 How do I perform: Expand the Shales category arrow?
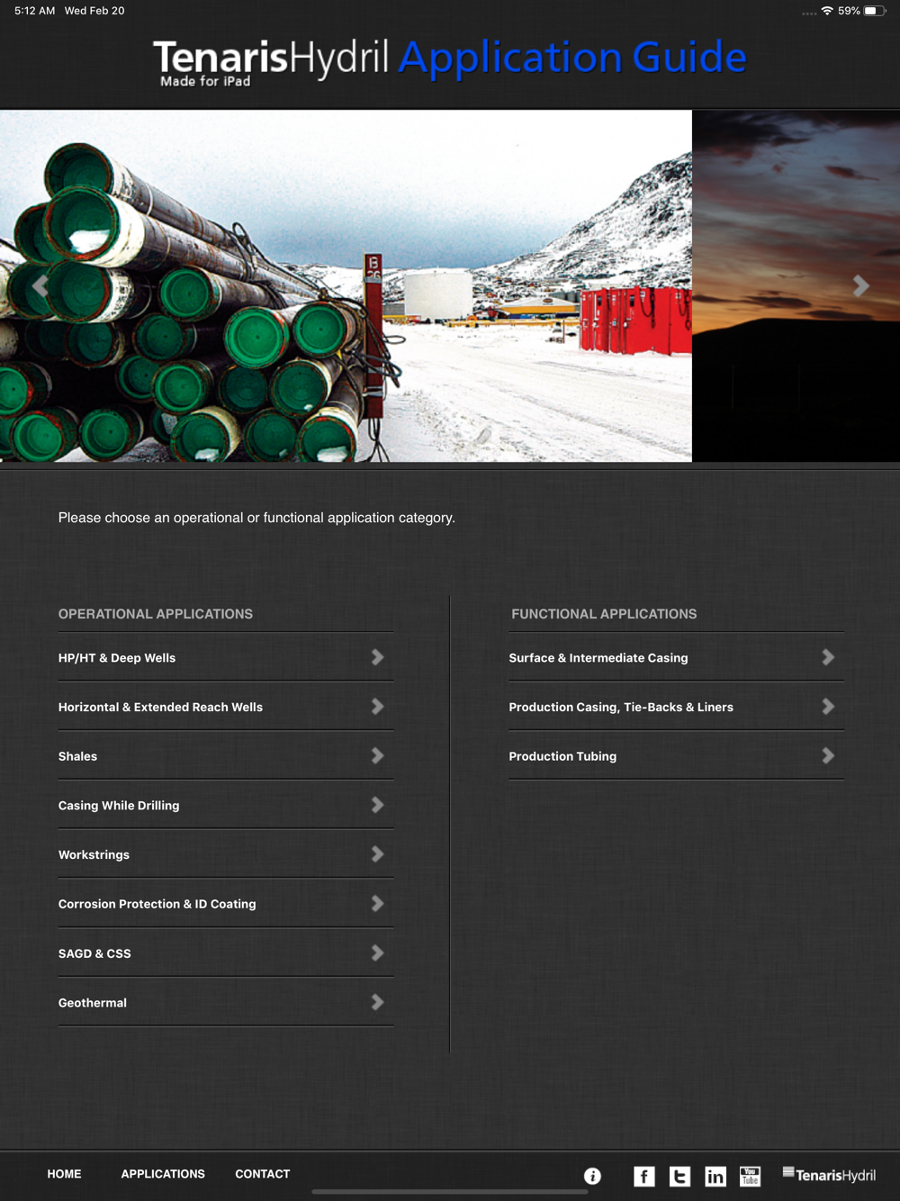point(378,756)
